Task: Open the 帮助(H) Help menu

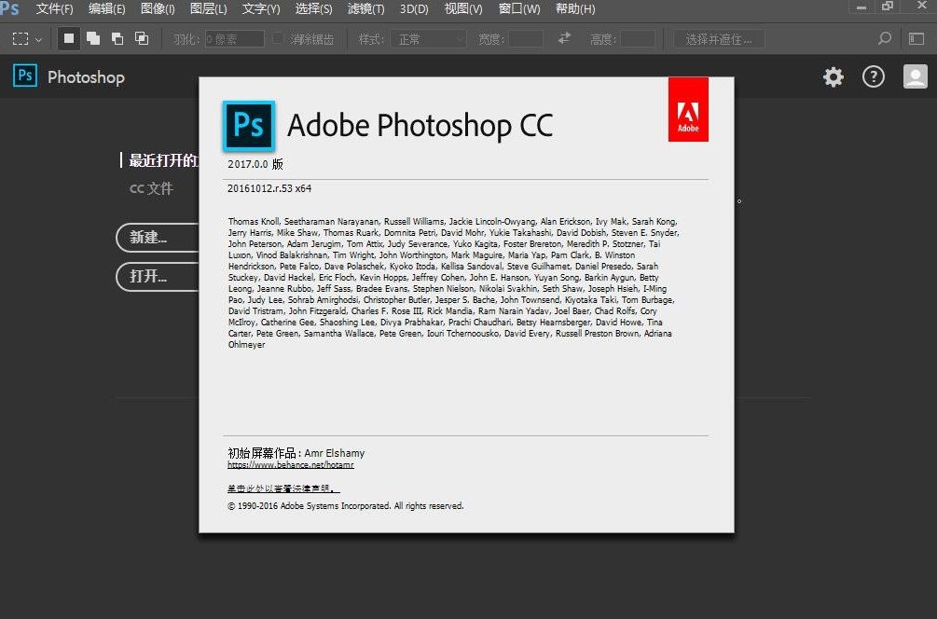Action: [575, 9]
